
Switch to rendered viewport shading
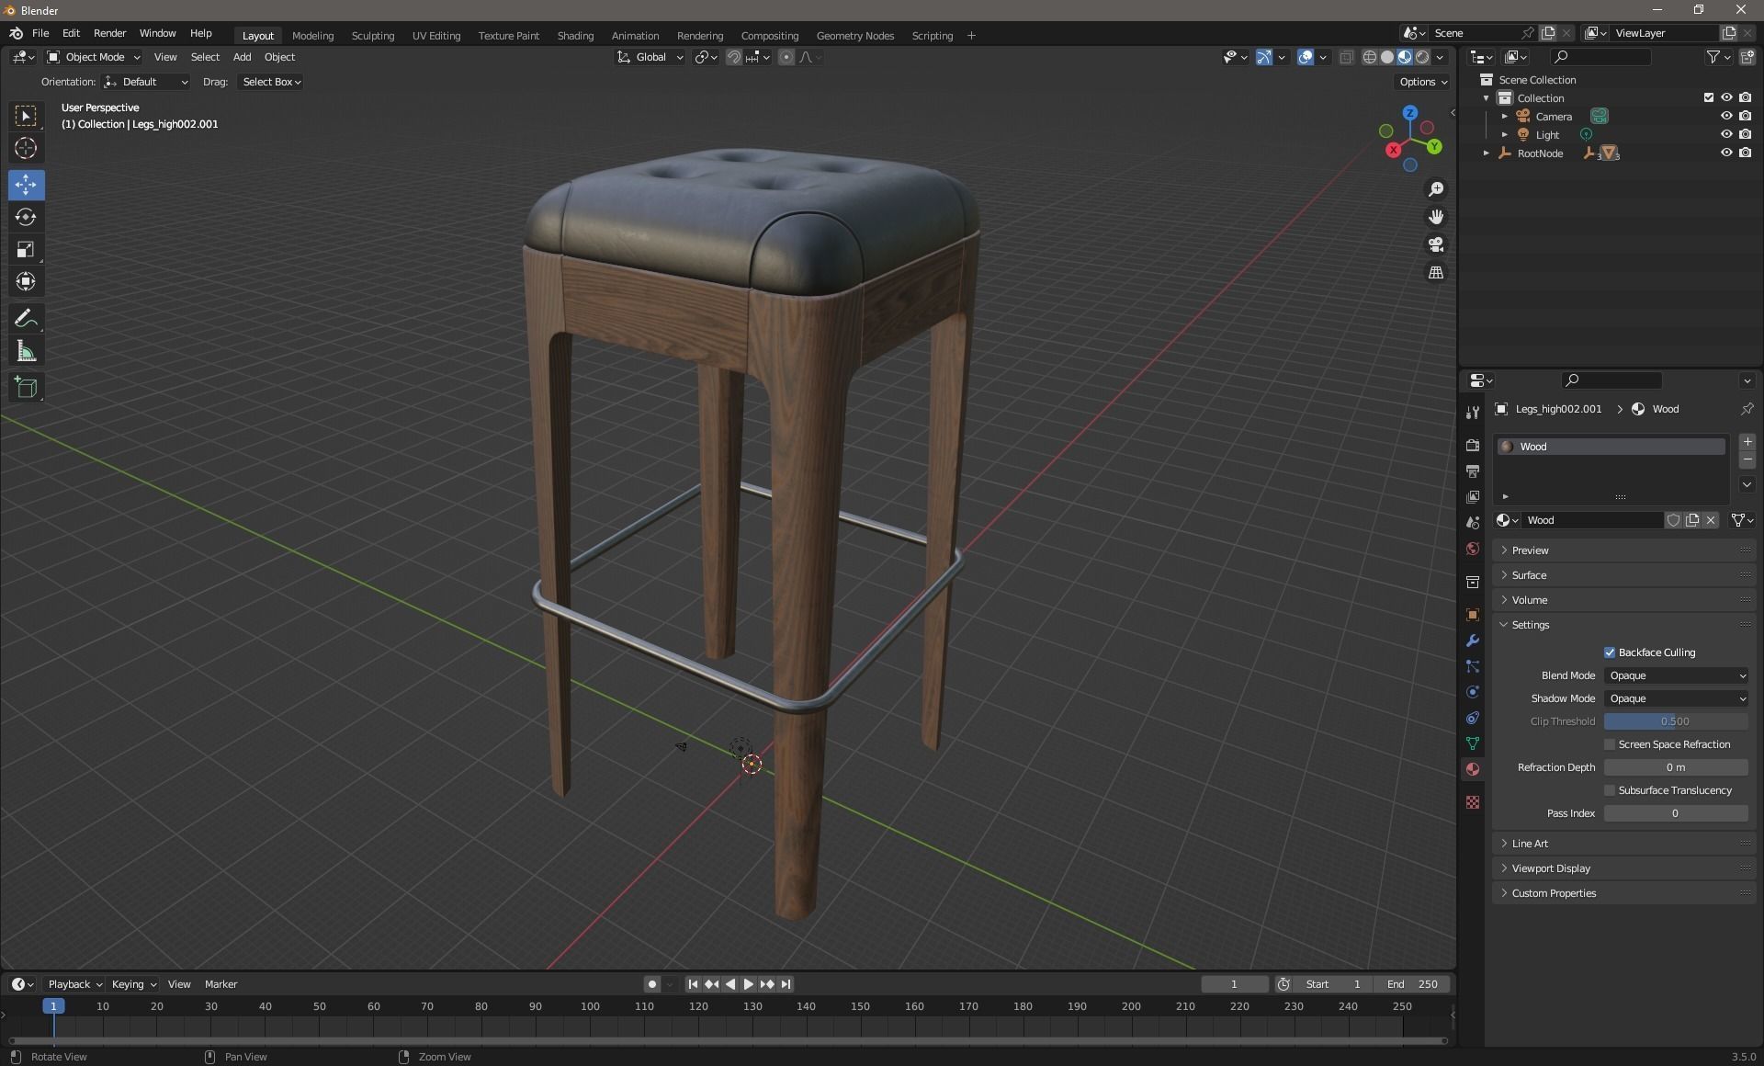coord(1422,57)
